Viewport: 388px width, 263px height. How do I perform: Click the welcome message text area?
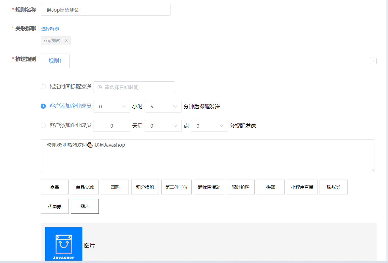[x=208, y=156]
